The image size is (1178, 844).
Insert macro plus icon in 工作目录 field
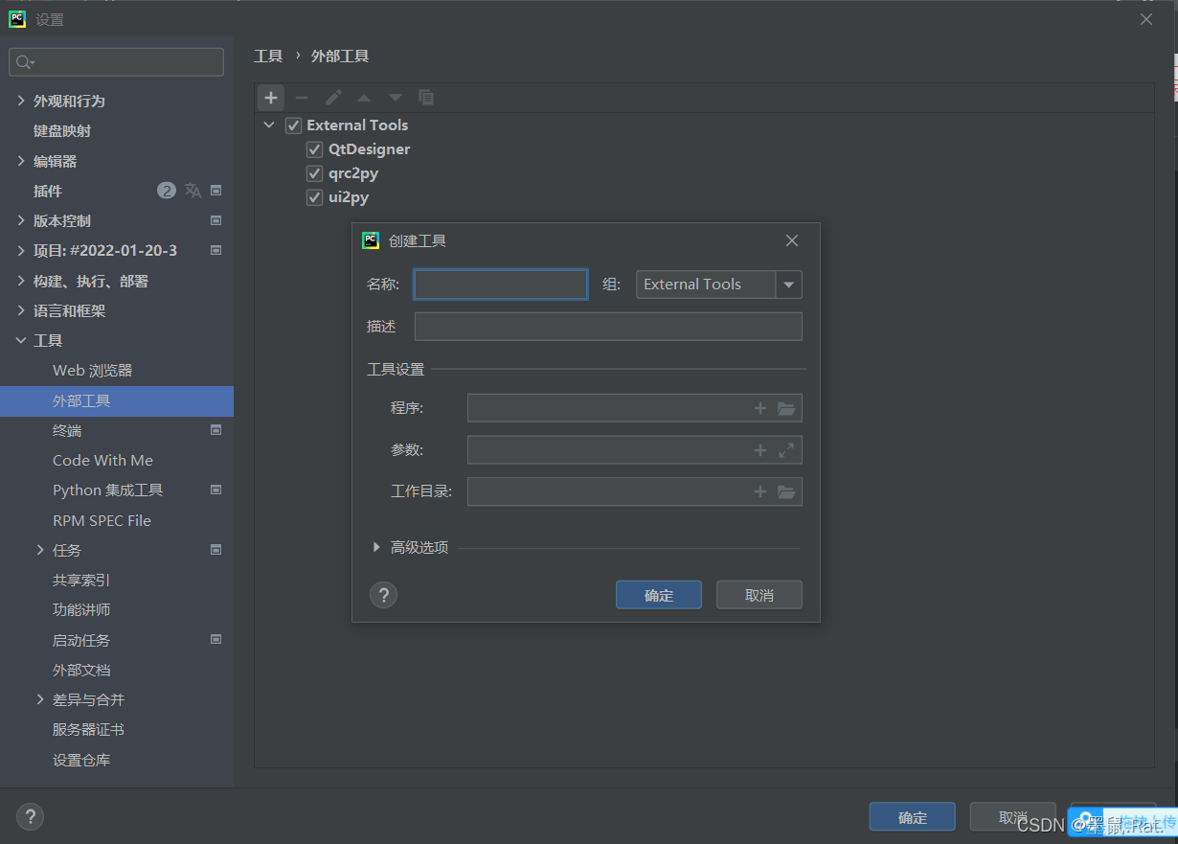760,491
